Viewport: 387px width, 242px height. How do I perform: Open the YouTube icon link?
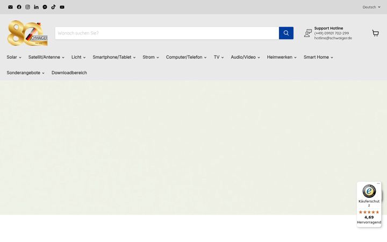point(62,7)
